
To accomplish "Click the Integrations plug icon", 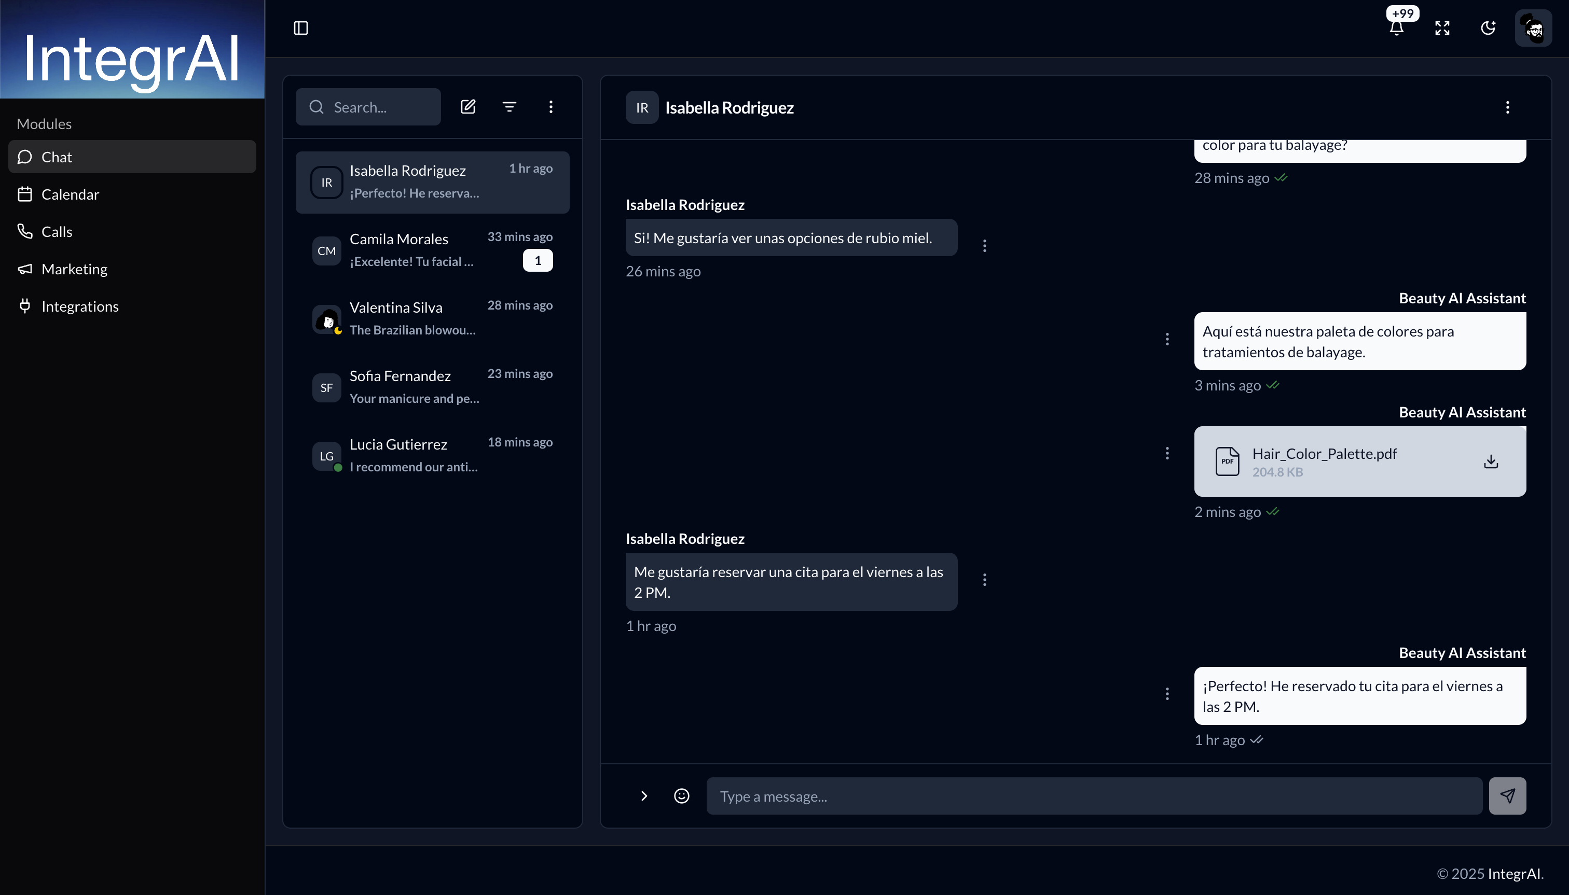I will click(x=24, y=306).
